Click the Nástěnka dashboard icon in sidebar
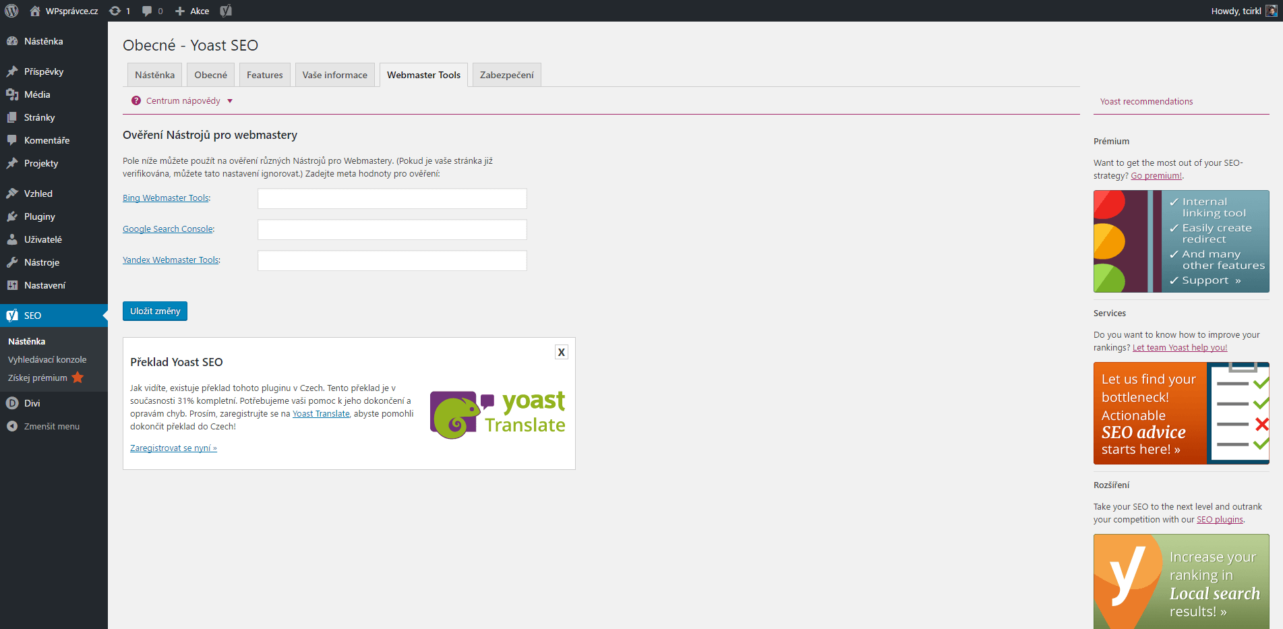The image size is (1283, 629). [12, 41]
